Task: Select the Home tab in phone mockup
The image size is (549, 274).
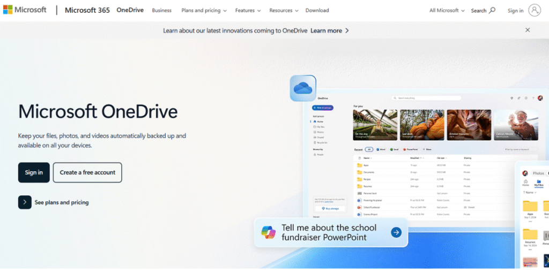Action: point(525,183)
